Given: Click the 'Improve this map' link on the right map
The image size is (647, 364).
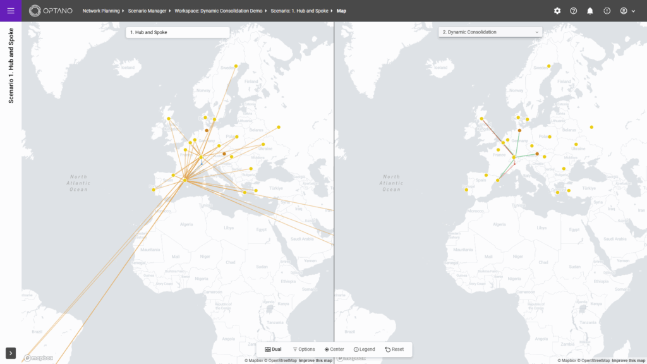Looking at the screenshot, I should (629, 360).
